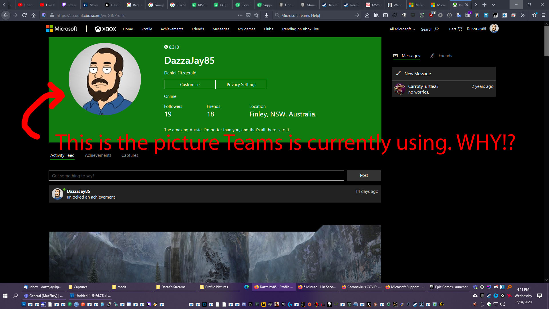Click inside the Got something to say field
The image size is (549, 309).
click(x=196, y=175)
